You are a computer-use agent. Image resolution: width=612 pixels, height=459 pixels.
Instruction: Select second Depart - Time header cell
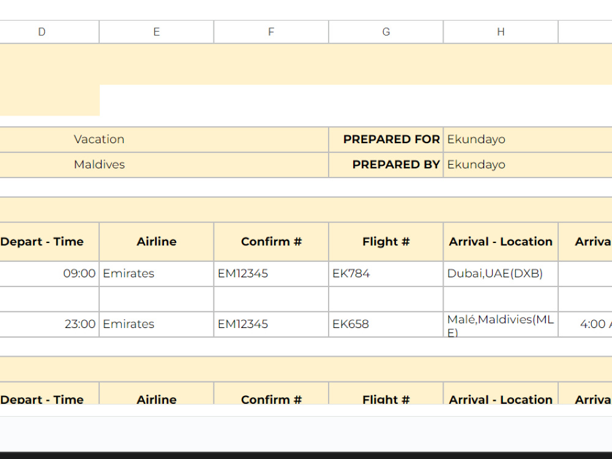pyautogui.click(x=50, y=394)
